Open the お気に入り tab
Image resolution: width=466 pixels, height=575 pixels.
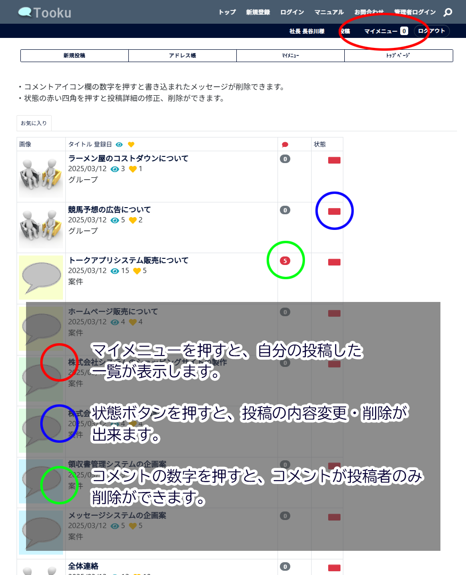coord(34,123)
